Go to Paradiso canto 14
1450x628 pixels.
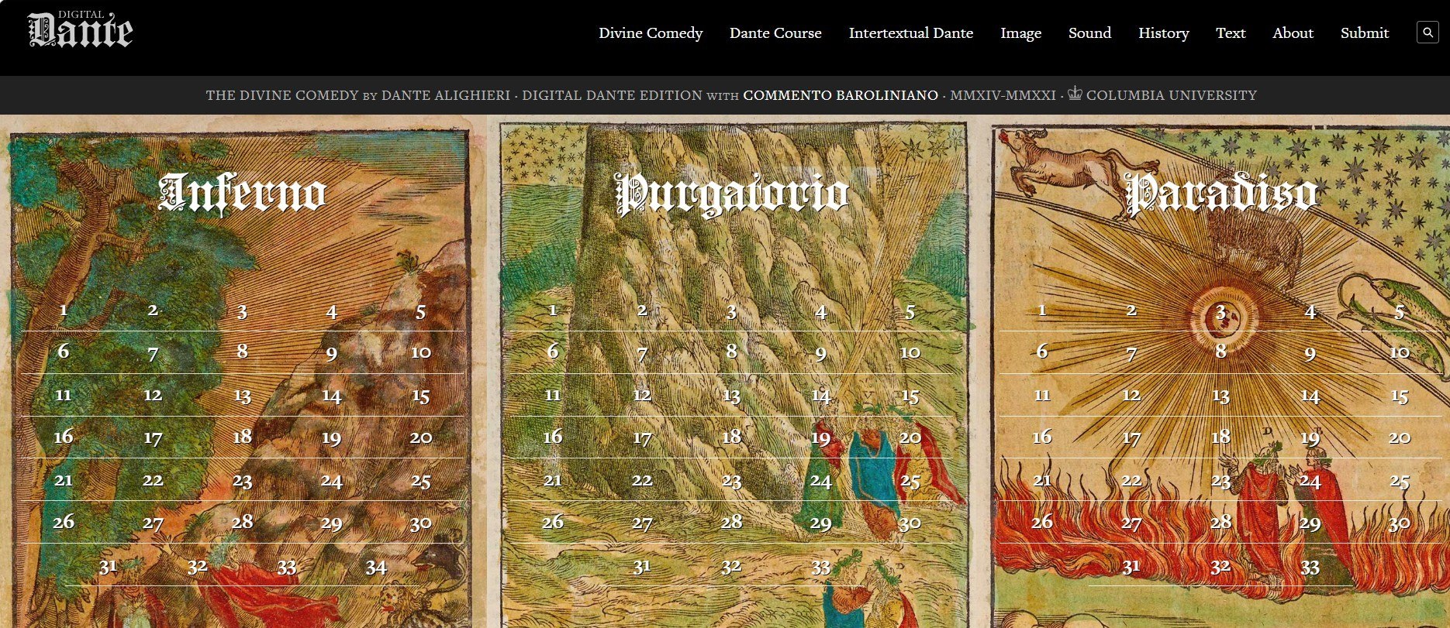1310,396
